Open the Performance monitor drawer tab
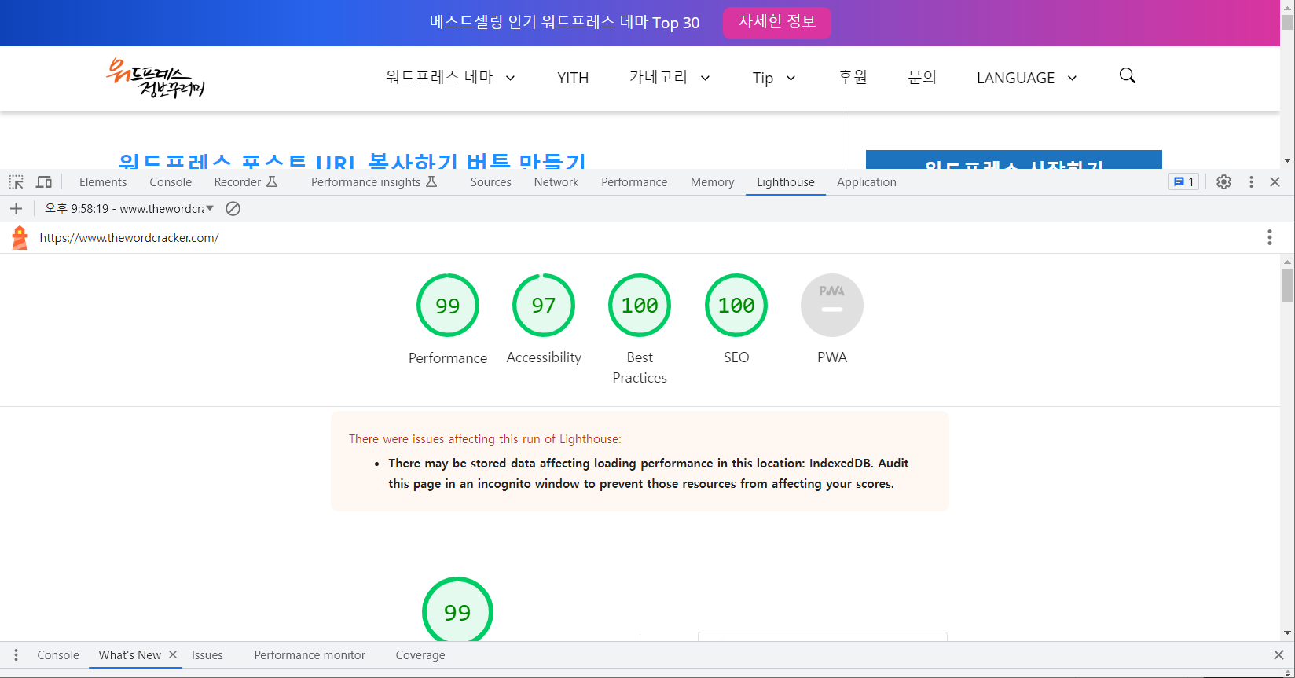The height and width of the screenshot is (678, 1295). [310, 655]
